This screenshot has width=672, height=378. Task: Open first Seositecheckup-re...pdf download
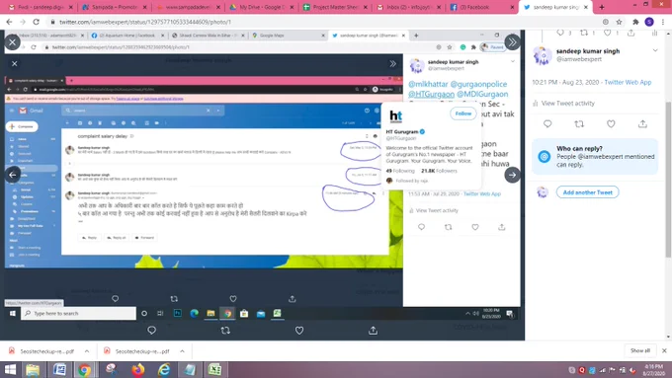(x=42, y=351)
